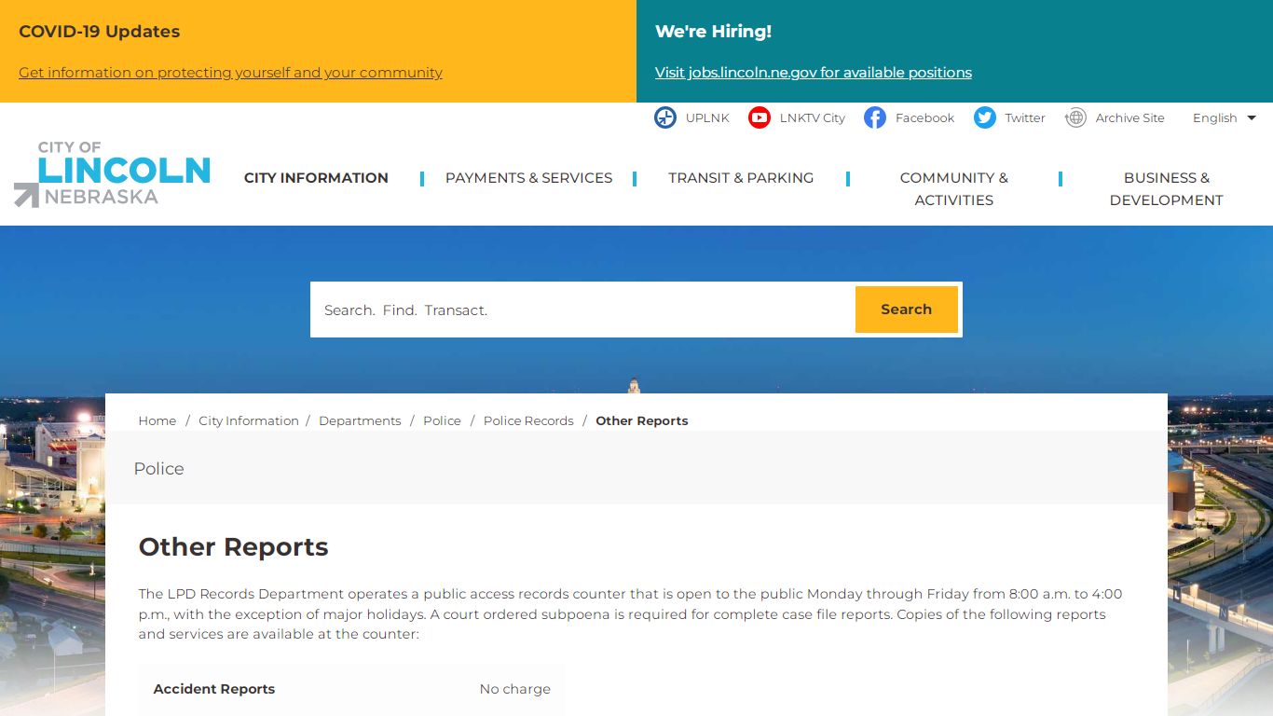Click the Accident Reports row
This screenshot has height=716, width=1273.
tap(351, 689)
